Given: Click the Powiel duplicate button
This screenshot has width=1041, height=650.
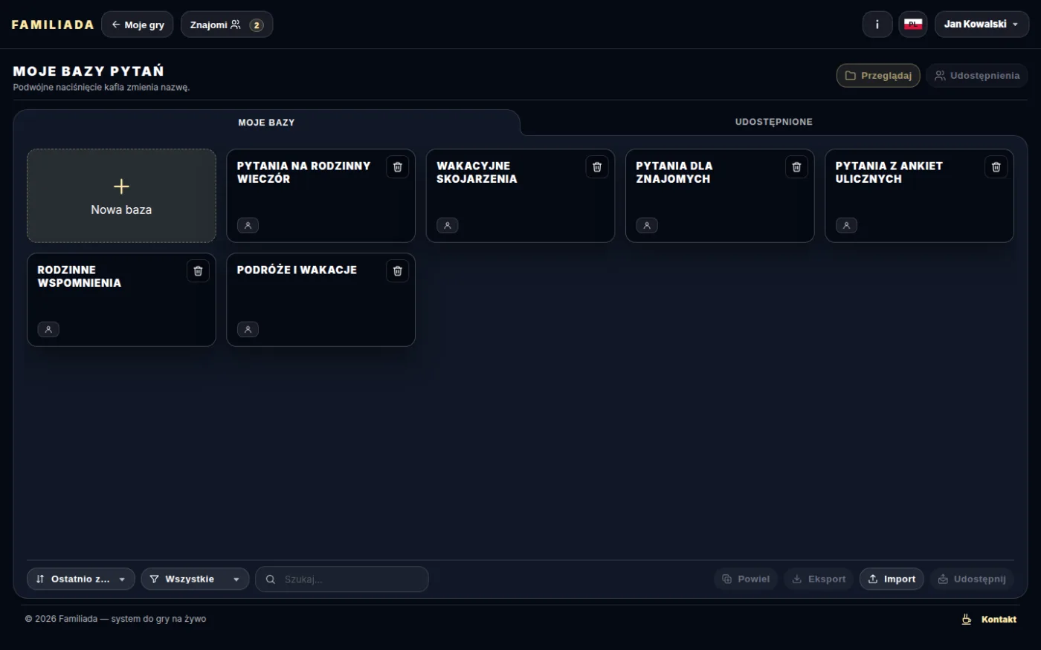Looking at the screenshot, I should click(x=746, y=579).
